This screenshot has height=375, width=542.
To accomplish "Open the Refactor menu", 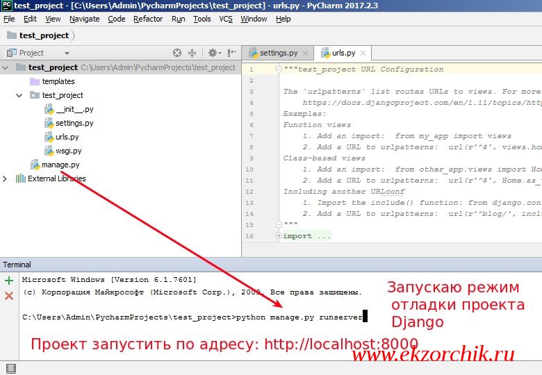I will click(148, 19).
